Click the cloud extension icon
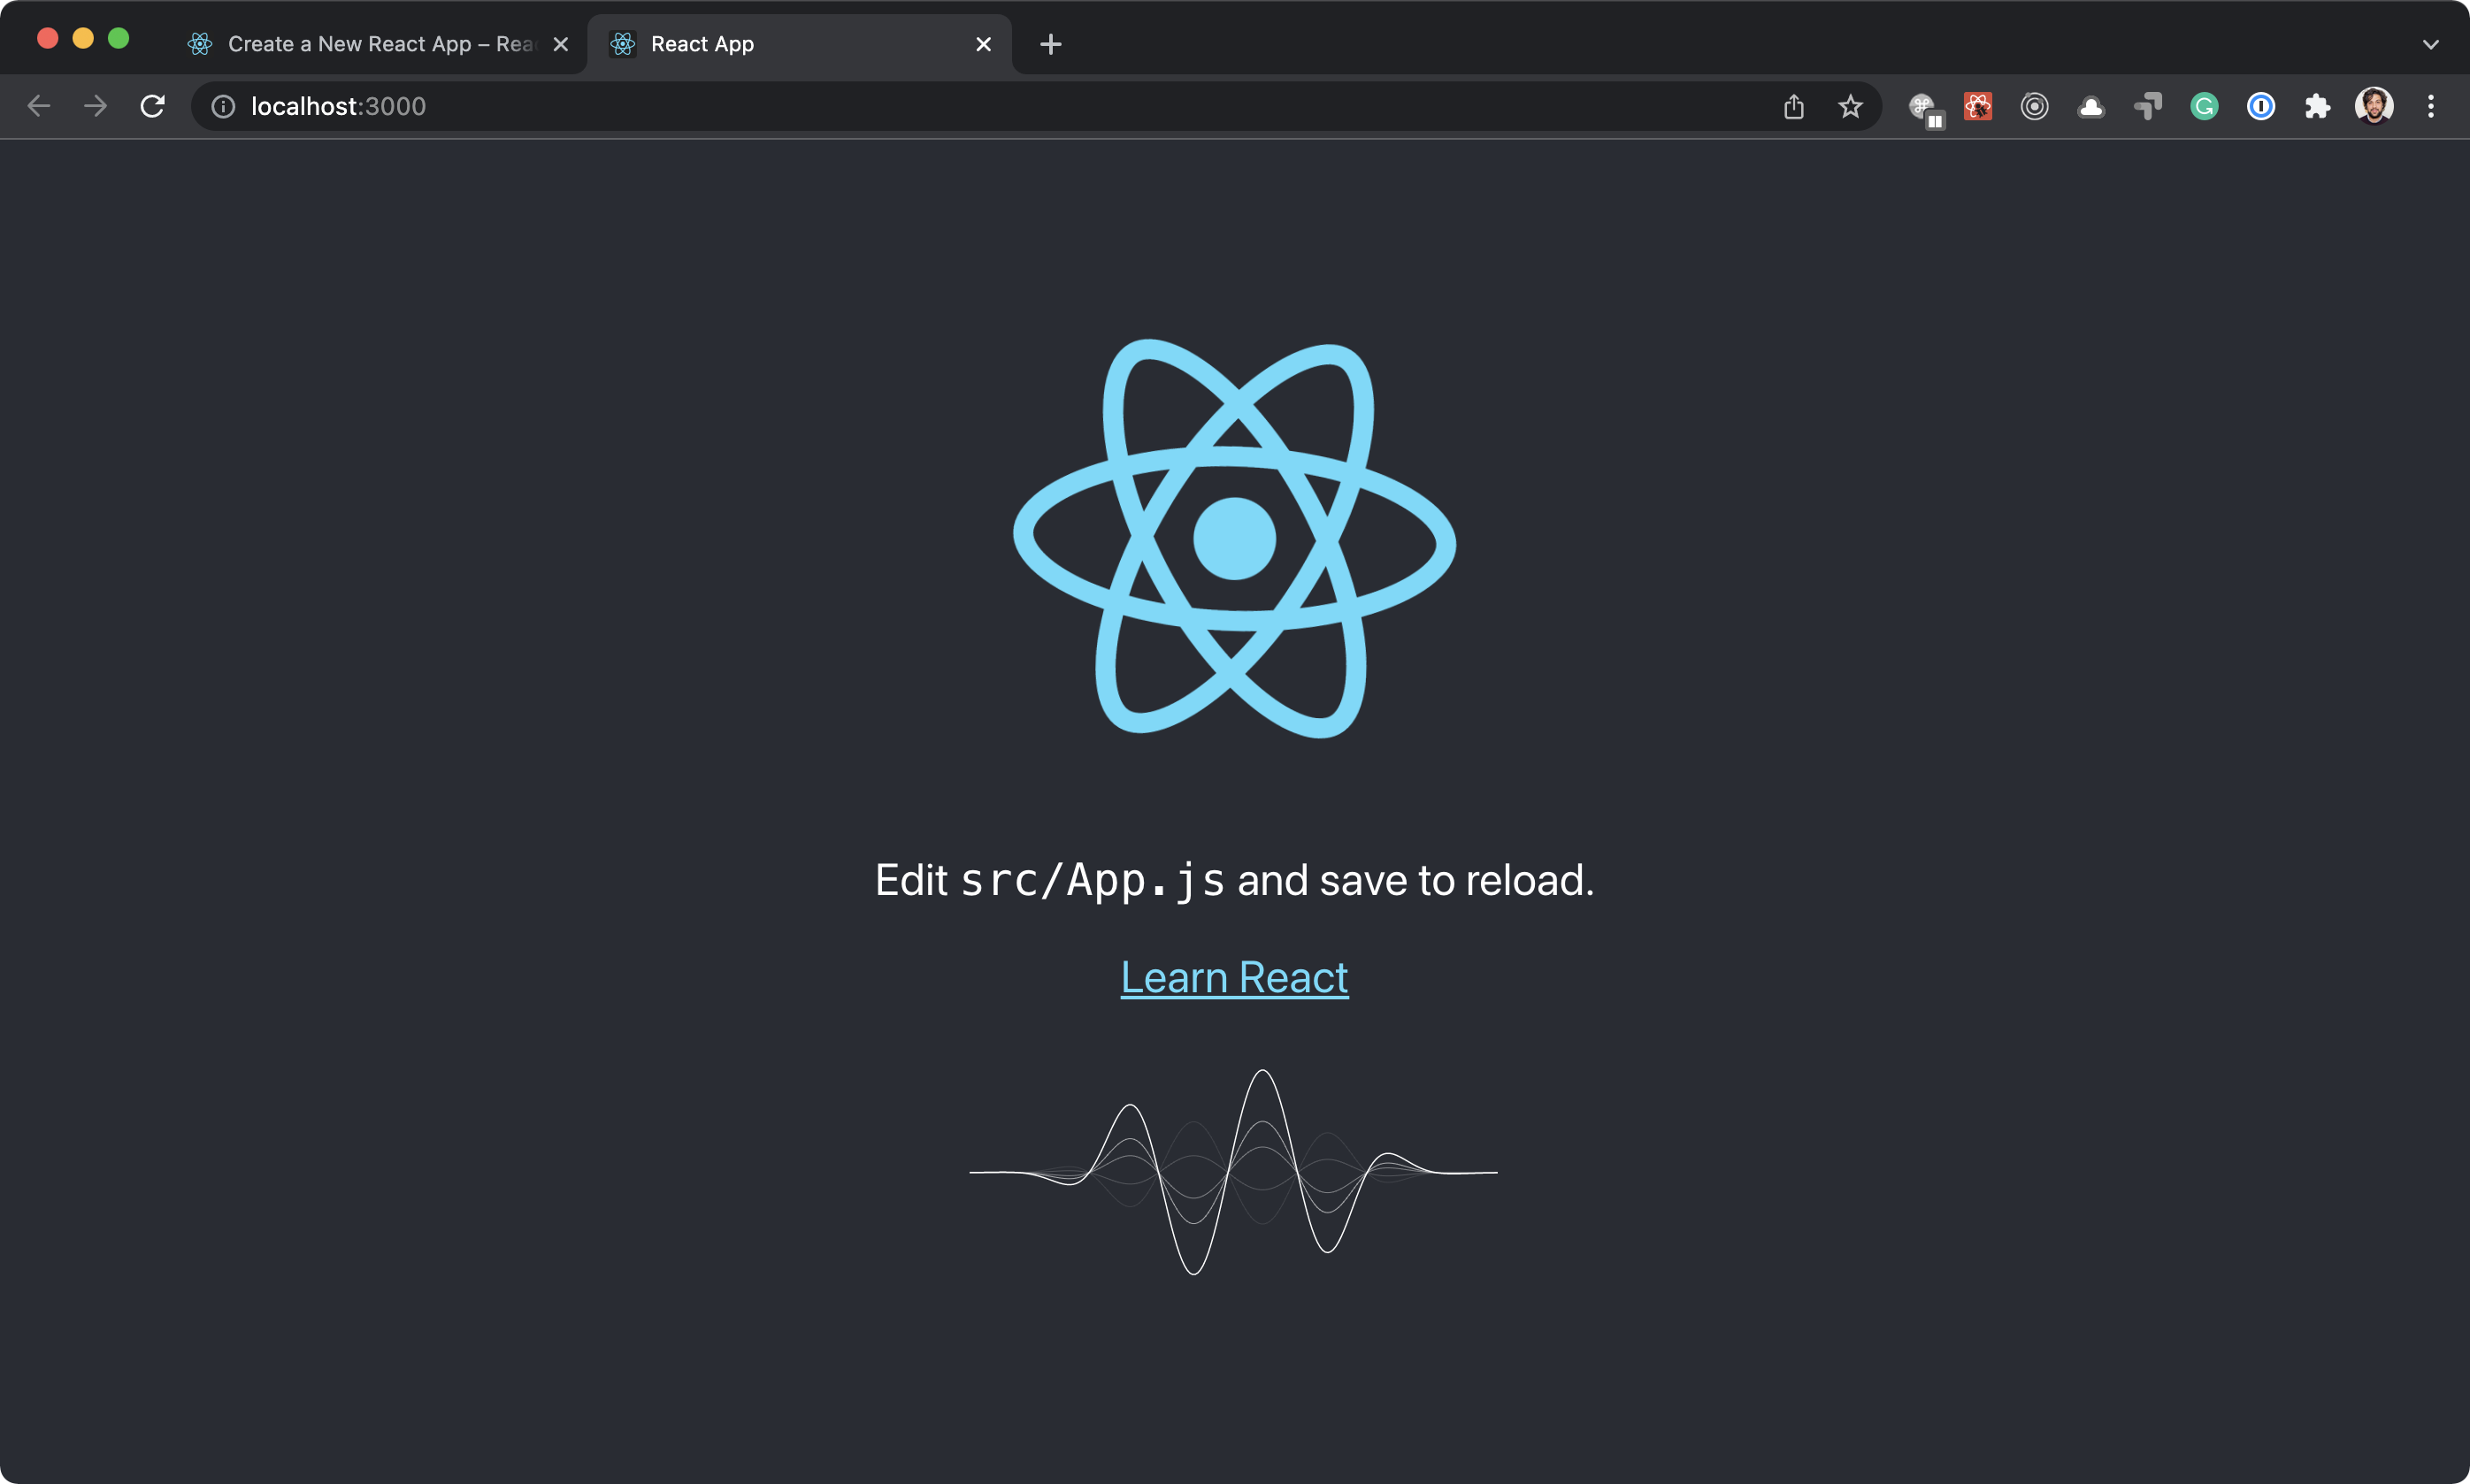This screenshot has height=1484, width=2470. click(x=2090, y=106)
